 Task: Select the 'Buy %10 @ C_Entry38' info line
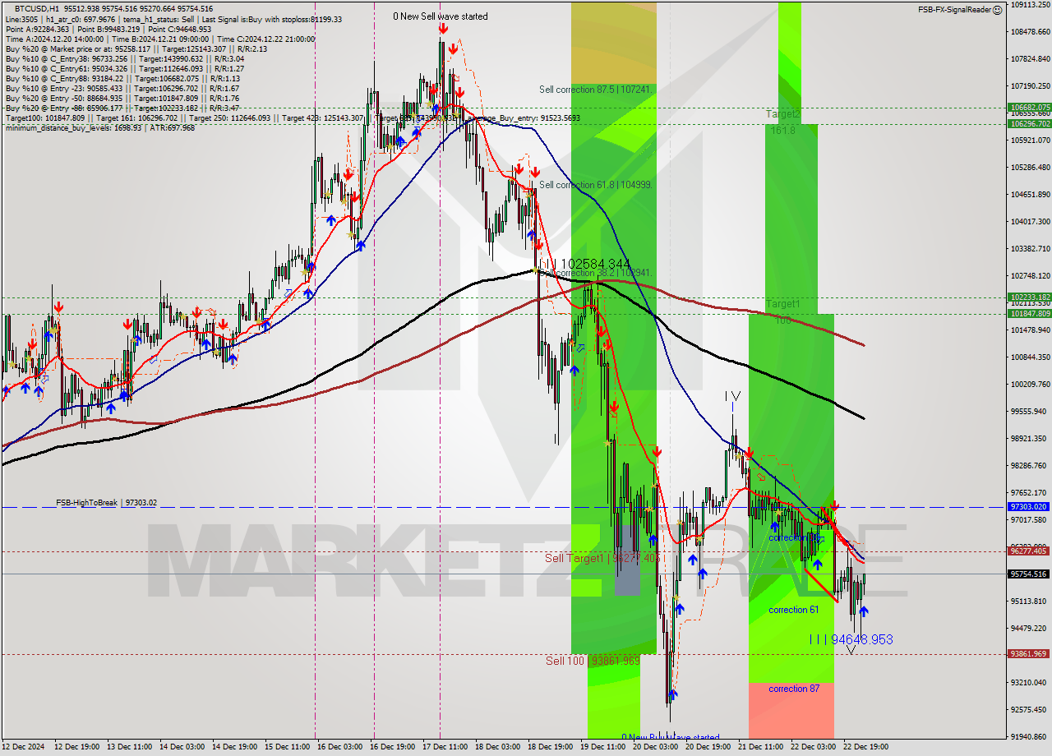point(124,58)
